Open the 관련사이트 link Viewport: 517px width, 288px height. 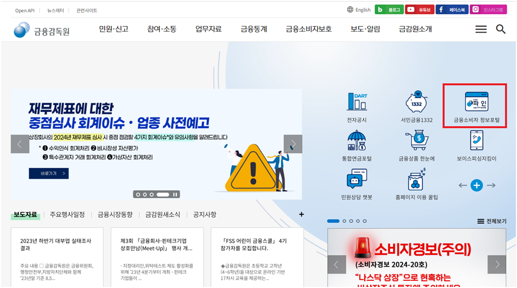[x=87, y=10]
